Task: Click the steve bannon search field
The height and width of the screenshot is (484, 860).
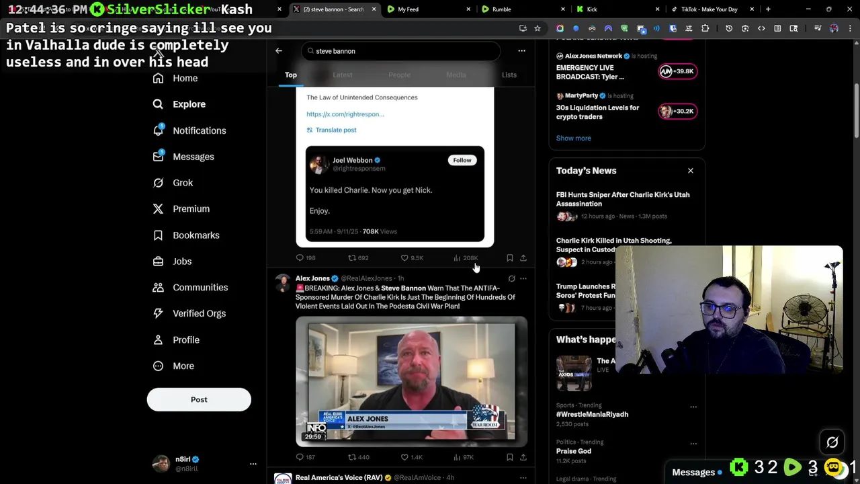Action: tap(401, 51)
